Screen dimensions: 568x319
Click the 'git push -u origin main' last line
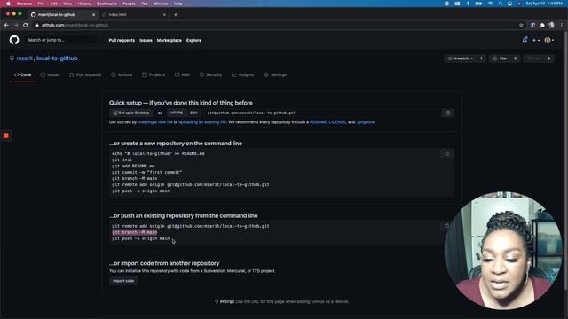point(141,238)
